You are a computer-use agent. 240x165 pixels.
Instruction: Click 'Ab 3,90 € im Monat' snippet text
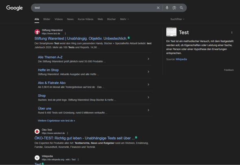pos(71,87)
